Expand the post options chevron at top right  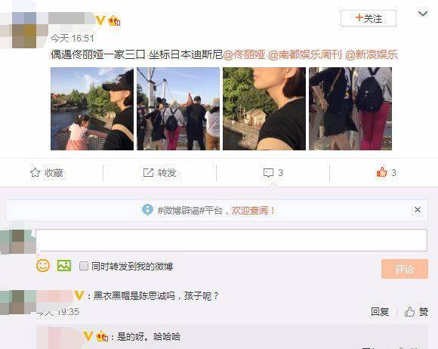click(423, 14)
